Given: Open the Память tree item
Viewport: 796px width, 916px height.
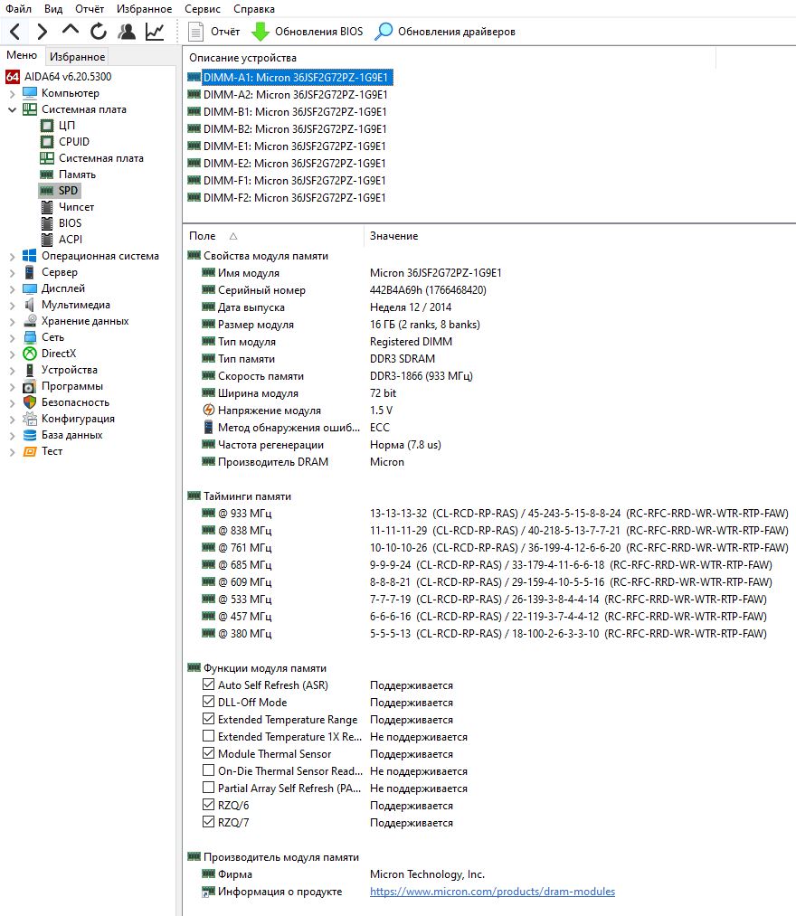Looking at the screenshot, I should (x=77, y=175).
